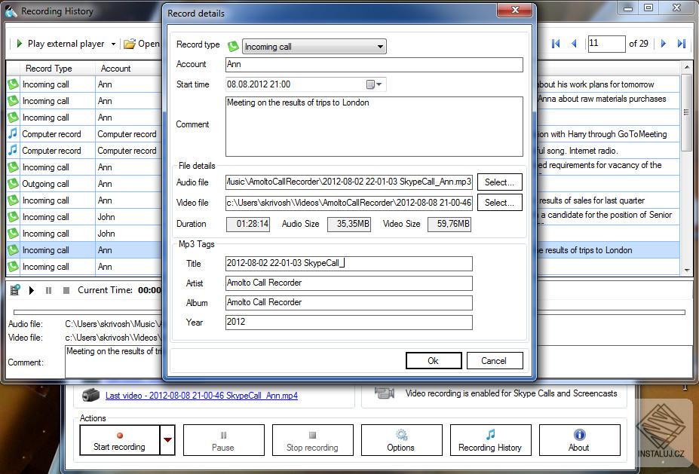The width and height of the screenshot is (699, 474).
Task: Click the page number field showing 11
Action: [606, 44]
